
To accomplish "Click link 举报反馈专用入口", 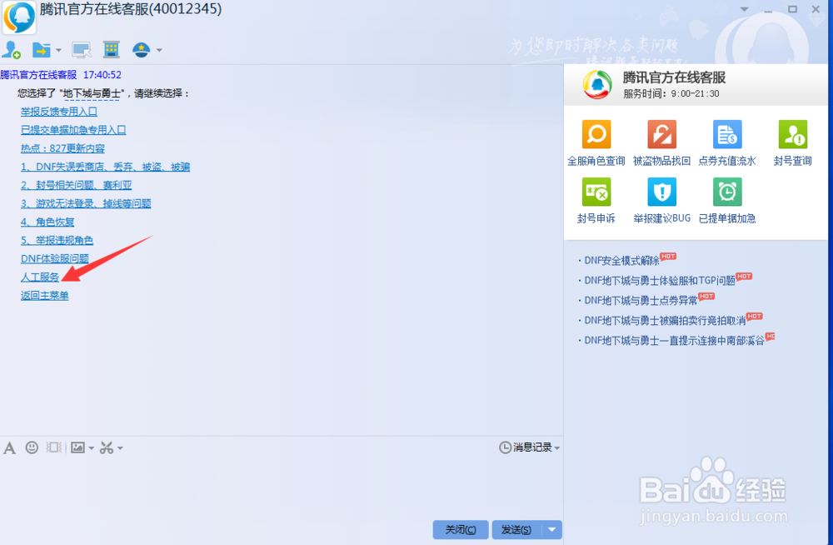I will (x=59, y=112).
